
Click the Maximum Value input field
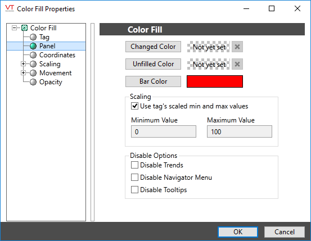[240, 131]
